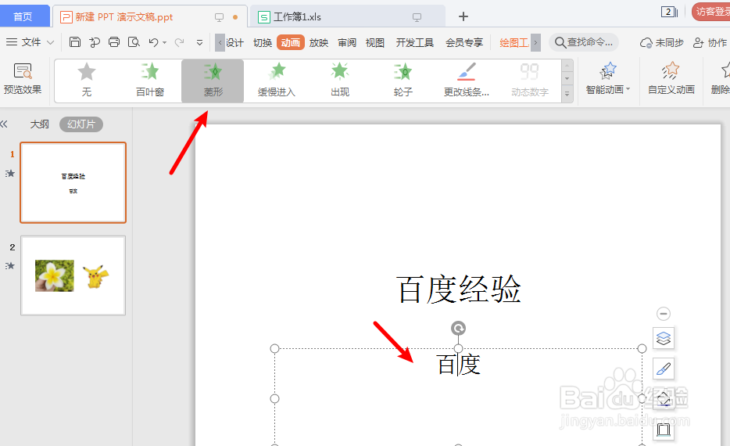Click the 查找命令 search box
This screenshot has height=446, width=730.
(x=585, y=42)
